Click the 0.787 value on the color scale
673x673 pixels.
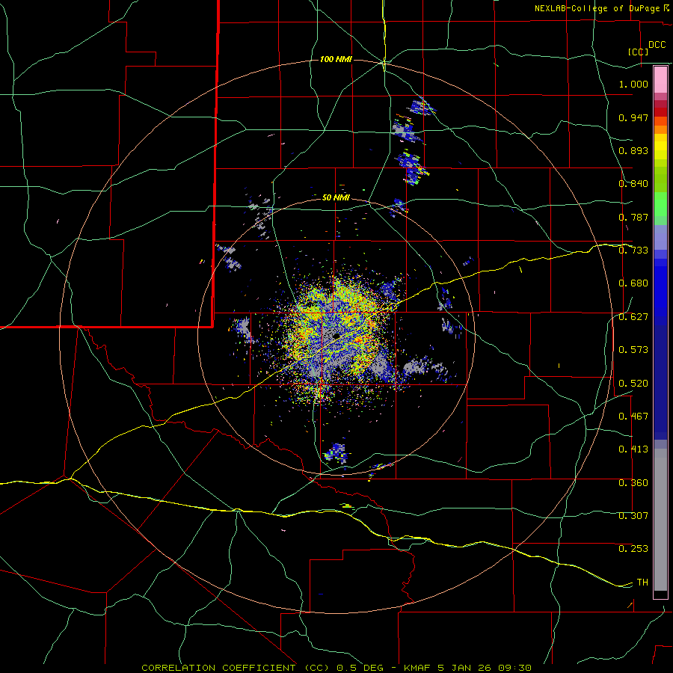coord(633,217)
